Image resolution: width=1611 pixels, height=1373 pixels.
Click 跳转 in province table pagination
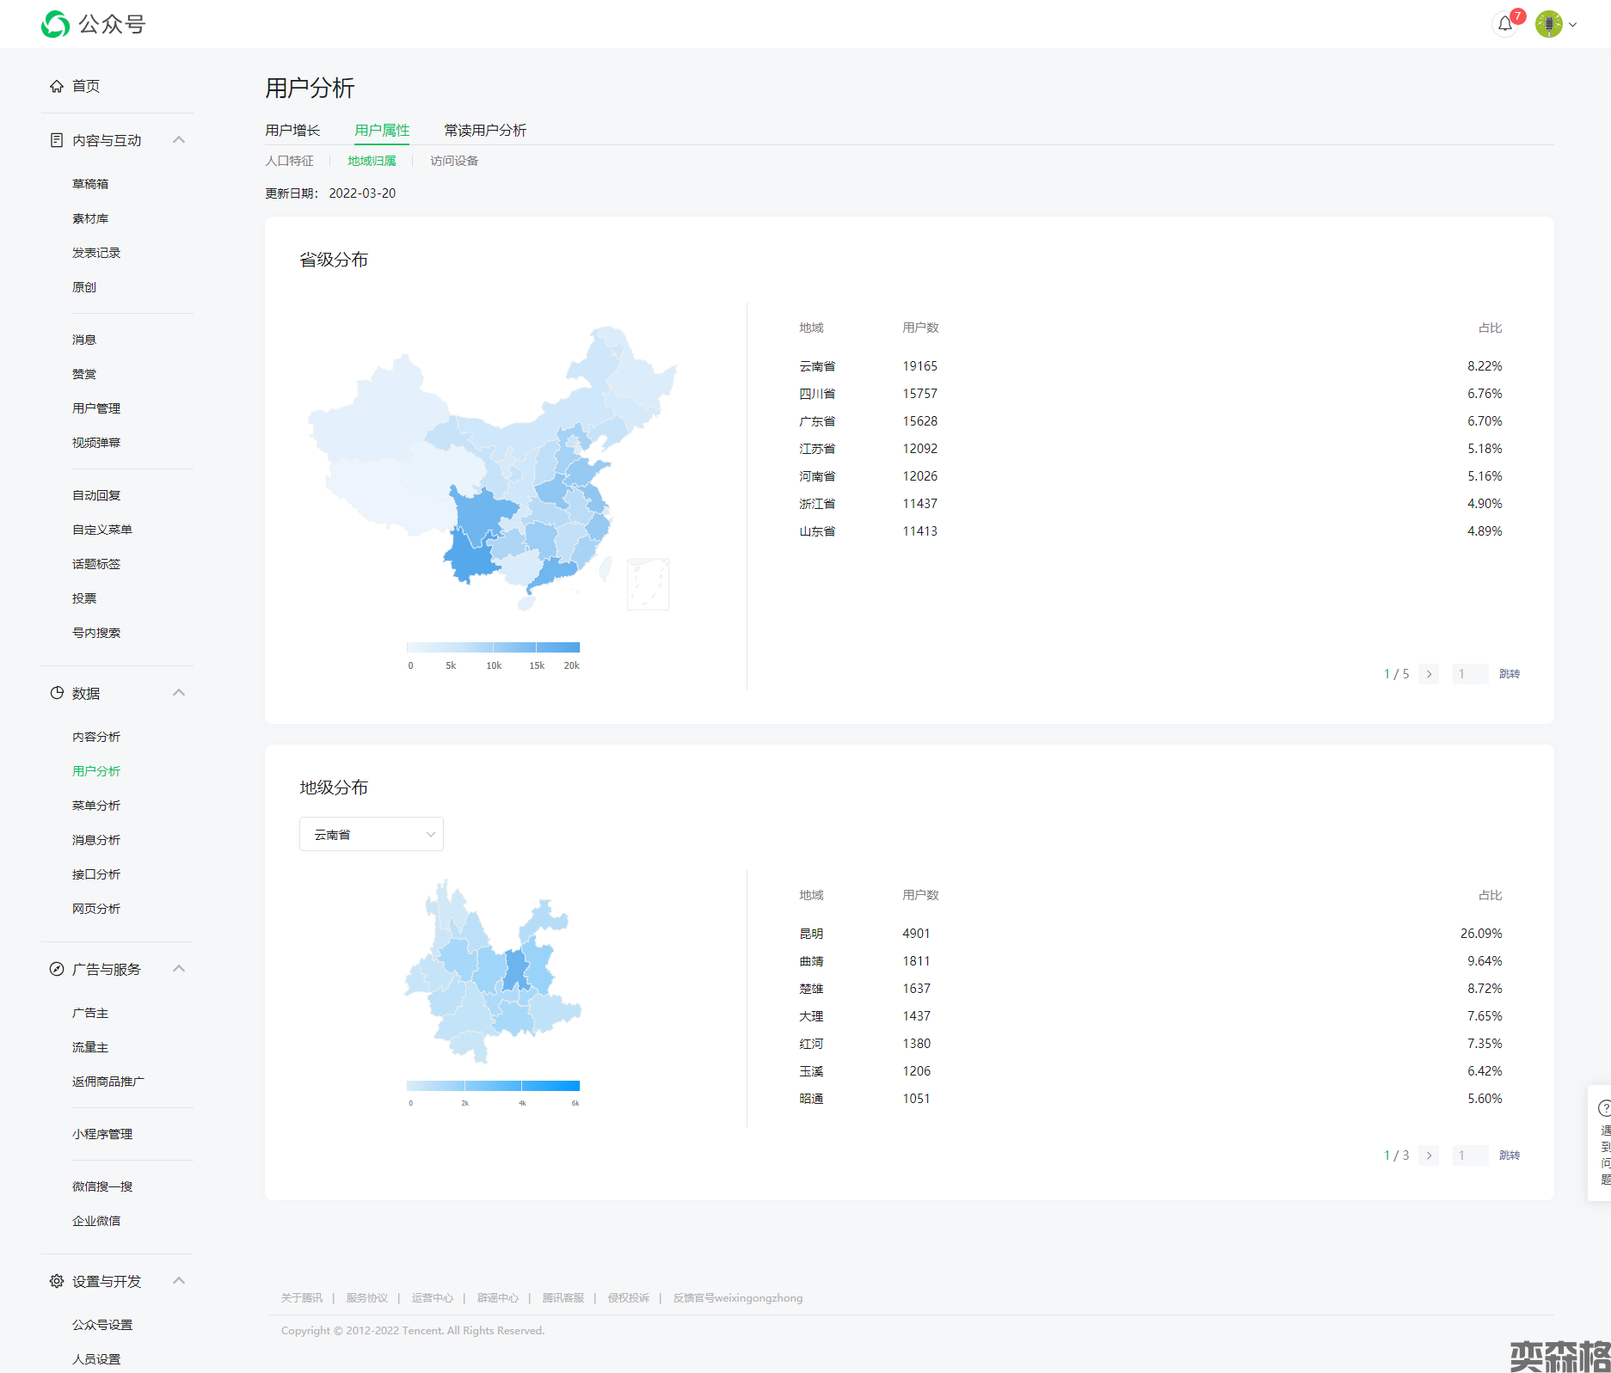1509,674
